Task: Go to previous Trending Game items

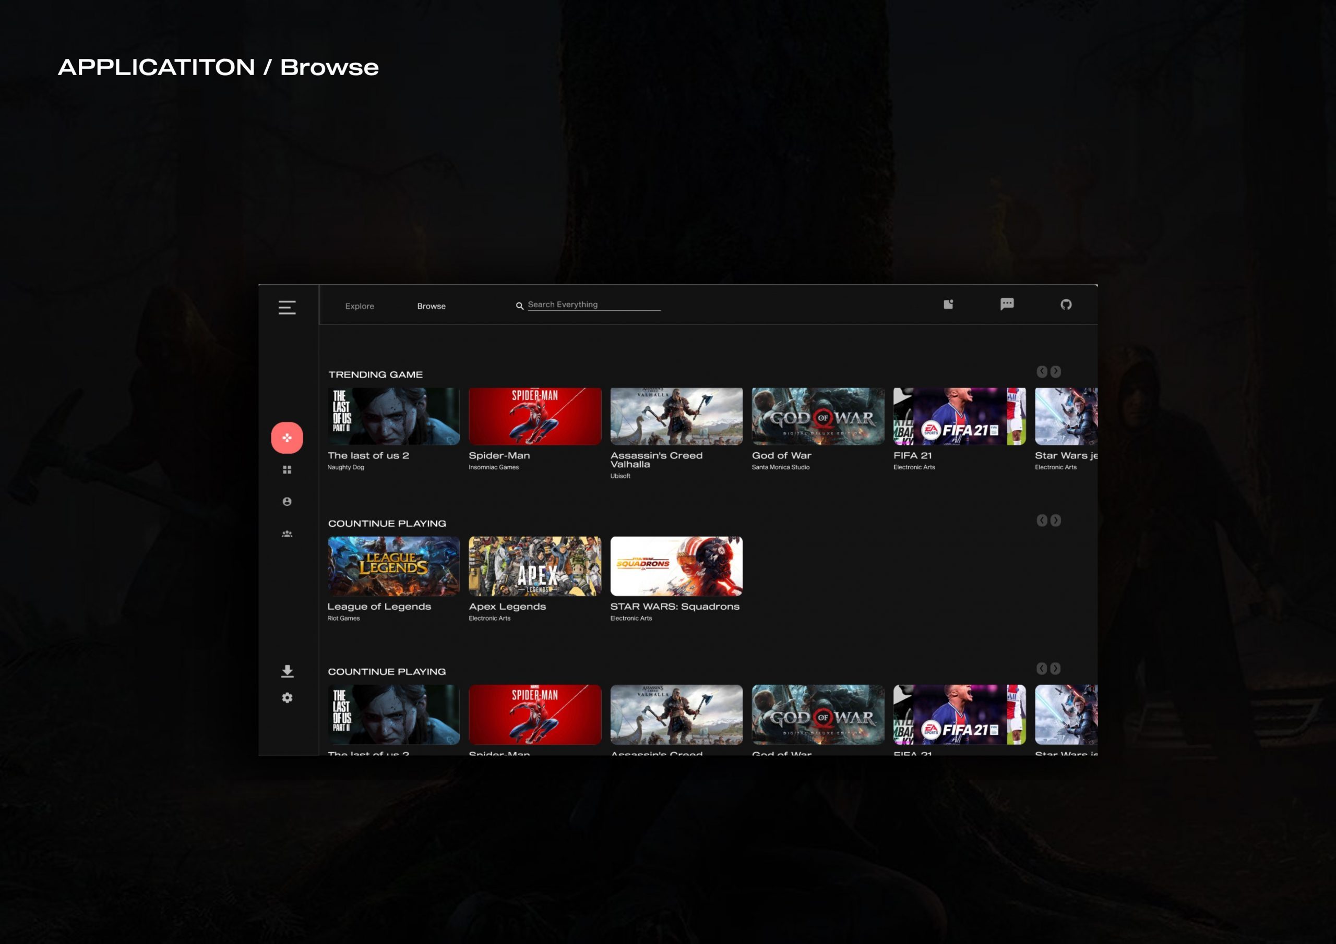Action: (1042, 371)
